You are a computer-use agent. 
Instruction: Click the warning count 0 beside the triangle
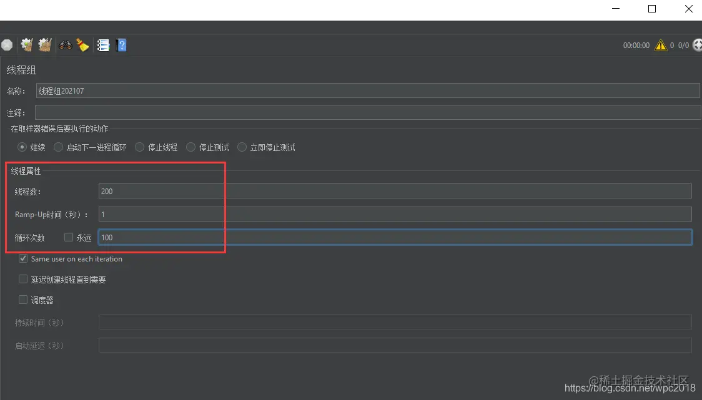click(x=672, y=46)
